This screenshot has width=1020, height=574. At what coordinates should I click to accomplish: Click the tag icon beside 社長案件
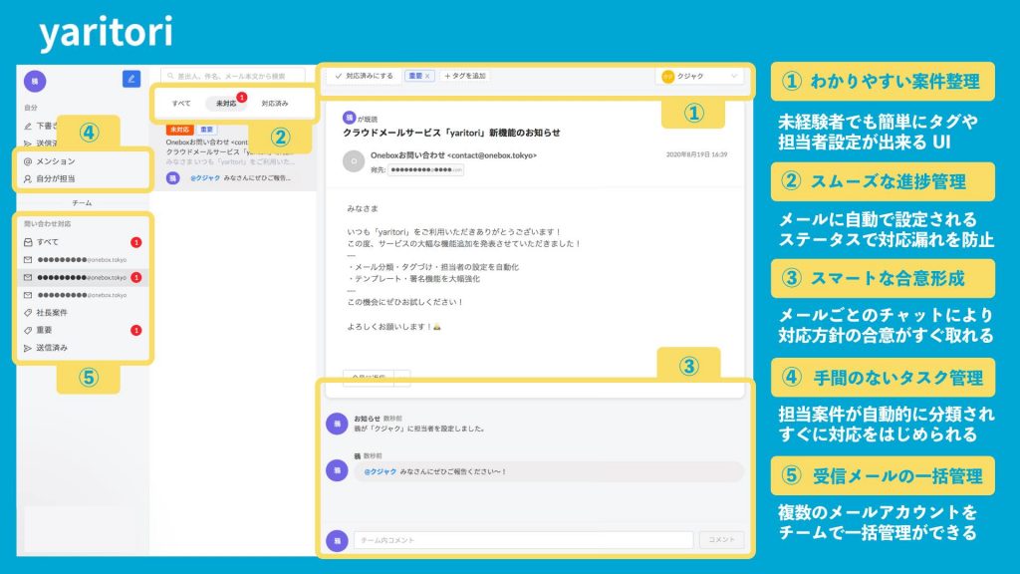click(x=28, y=312)
